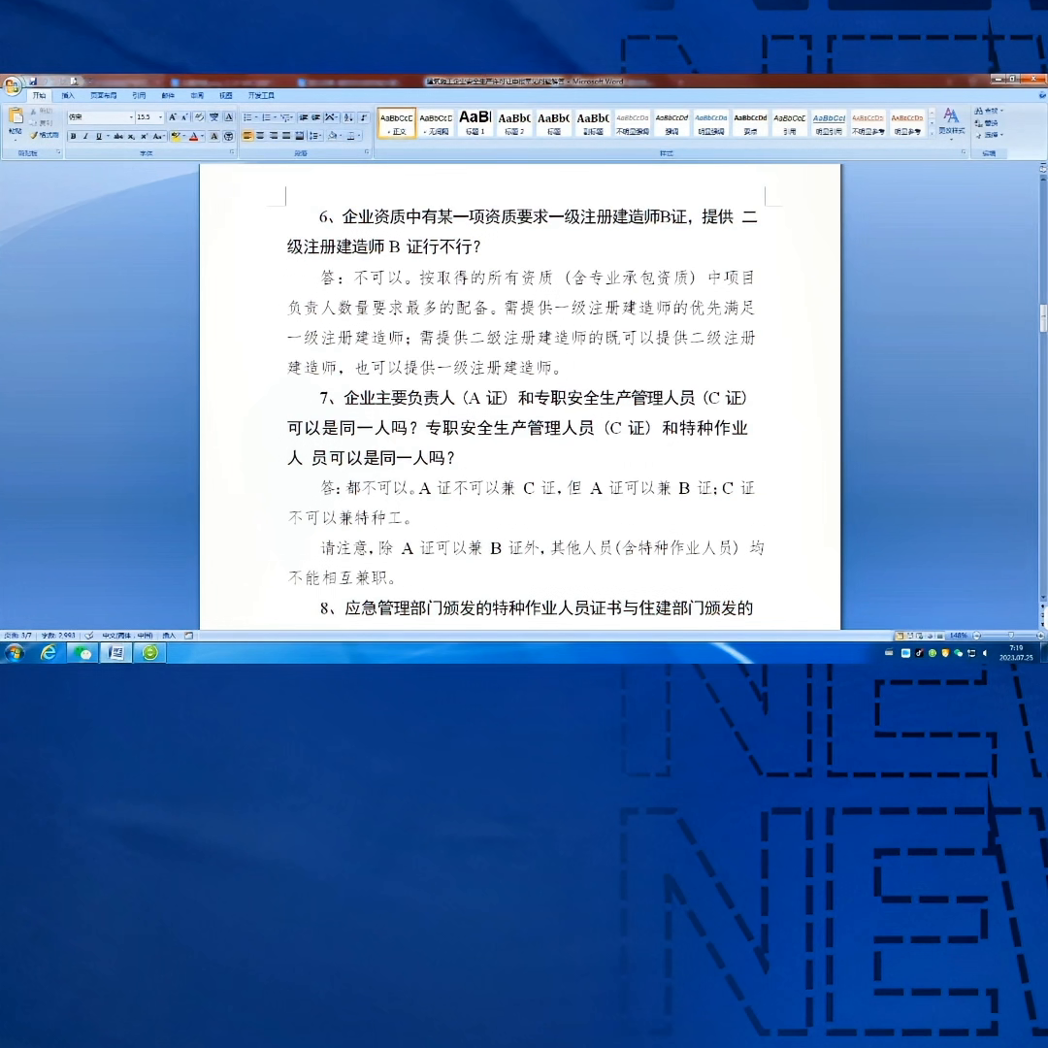Image resolution: width=1048 pixels, height=1048 pixels.
Task: Switch to Page Layout (页面布局) tab
Action: tap(104, 95)
